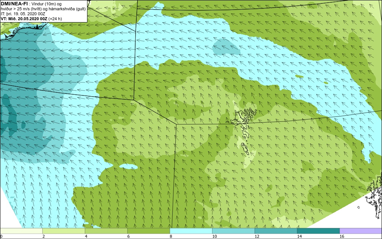The image size is (382, 239).
Task: Click the 'VT: Mið. 20.05.2020 00Z' line
Action: coord(31,19)
